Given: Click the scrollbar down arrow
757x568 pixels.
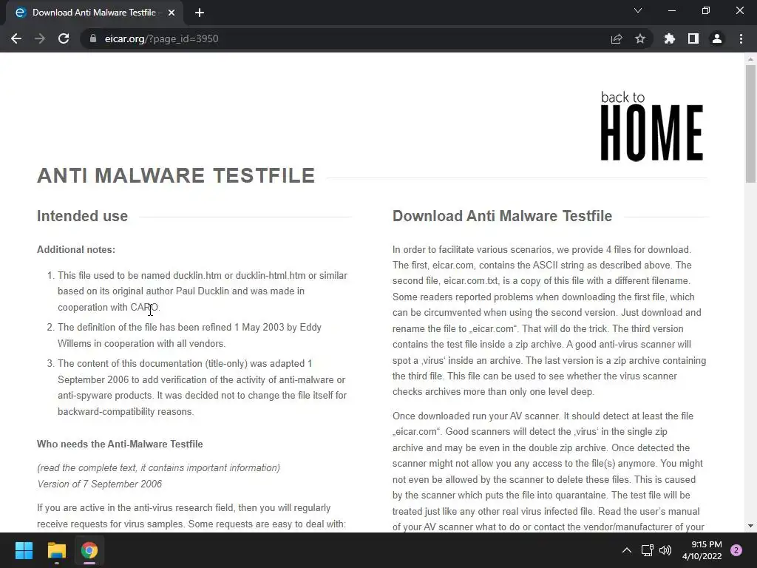Looking at the screenshot, I should click(750, 526).
